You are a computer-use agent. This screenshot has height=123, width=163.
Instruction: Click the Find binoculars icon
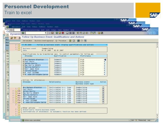[70, 33]
